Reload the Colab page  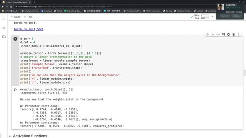(x=11, y=7)
